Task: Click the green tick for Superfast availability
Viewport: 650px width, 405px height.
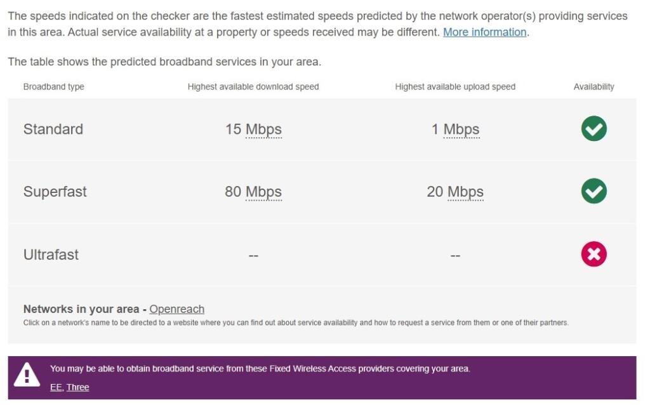Action: coord(594,191)
